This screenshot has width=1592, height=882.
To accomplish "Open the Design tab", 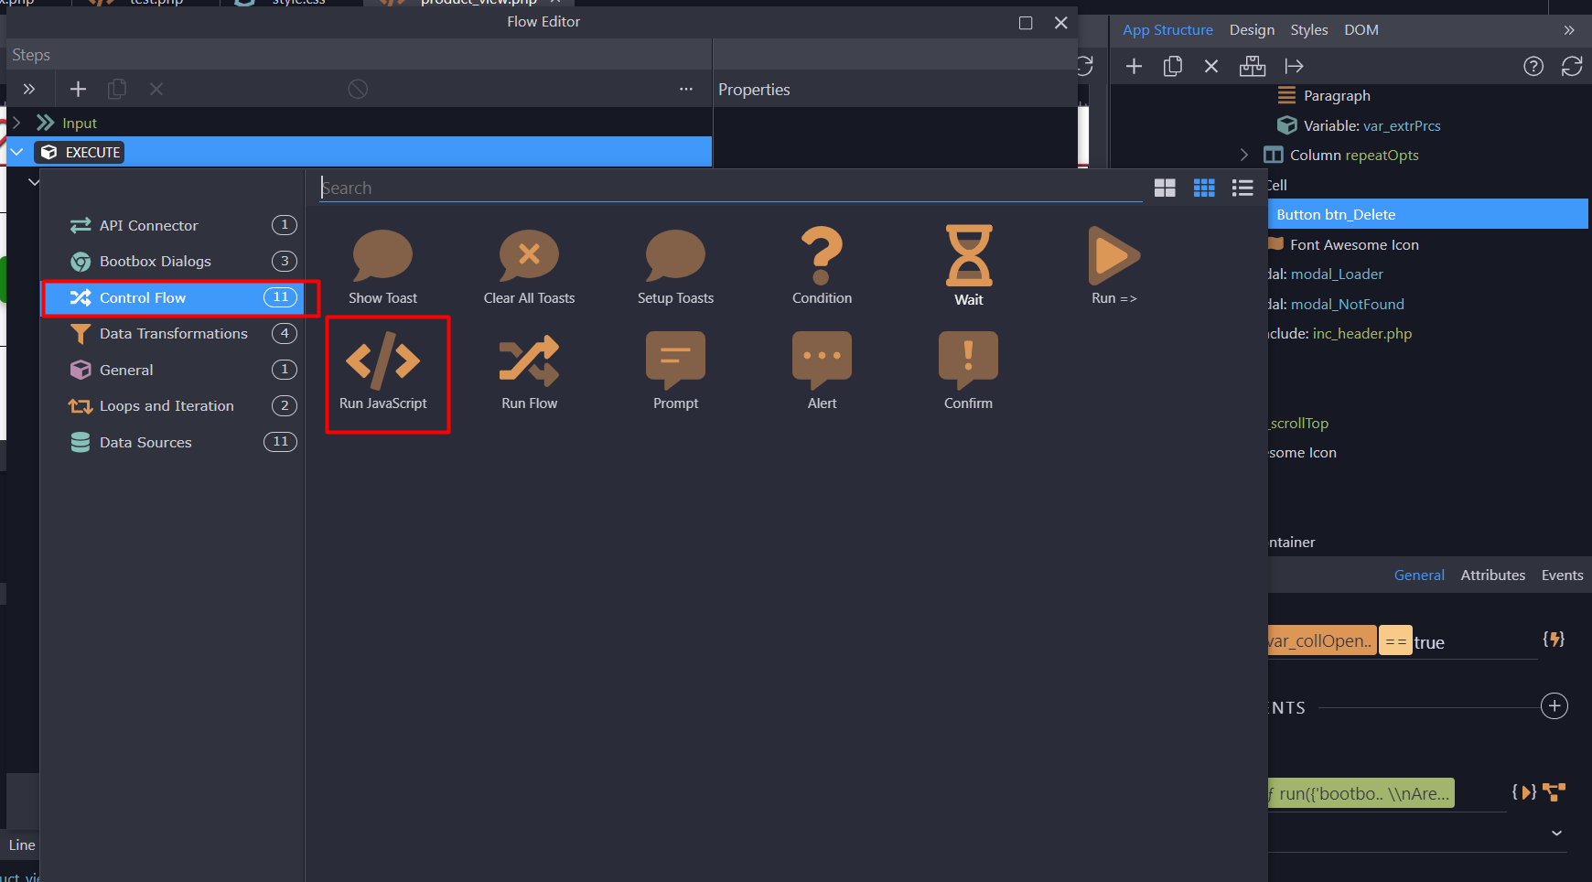I will [1252, 30].
